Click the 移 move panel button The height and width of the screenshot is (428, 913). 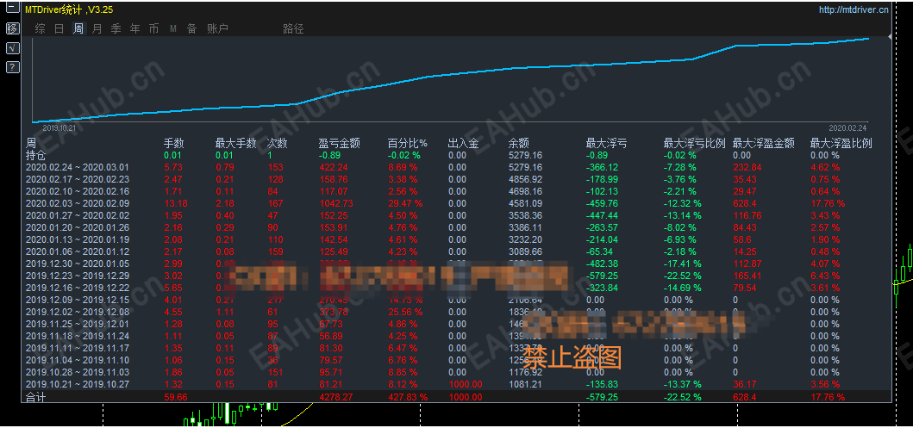click(x=12, y=29)
